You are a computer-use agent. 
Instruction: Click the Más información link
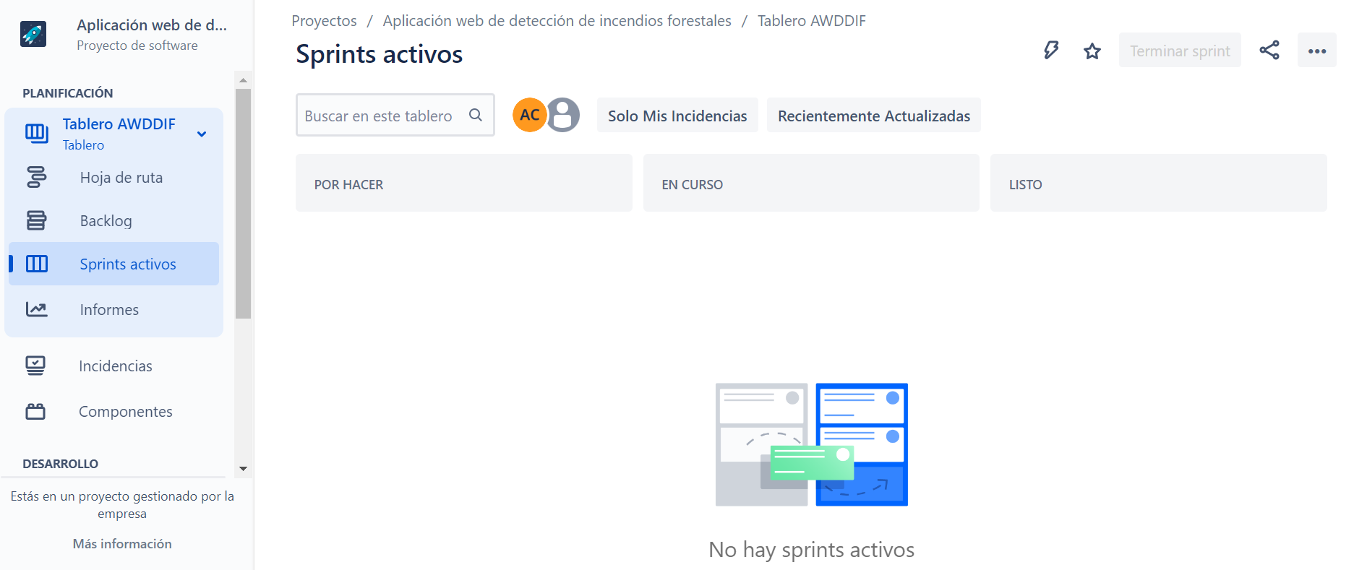(x=122, y=543)
